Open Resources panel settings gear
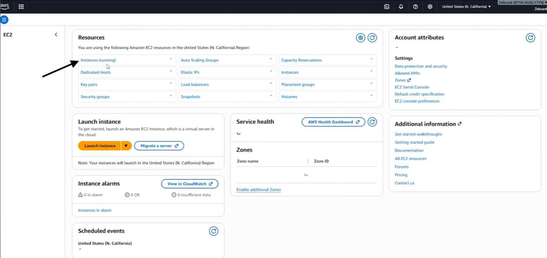Image resolution: width=547 pixels, height=258 pixels. (360, 38)
